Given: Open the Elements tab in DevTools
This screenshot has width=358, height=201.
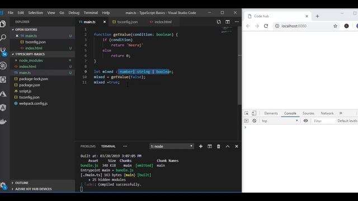Looking at the screenshot, I should 271,113.
